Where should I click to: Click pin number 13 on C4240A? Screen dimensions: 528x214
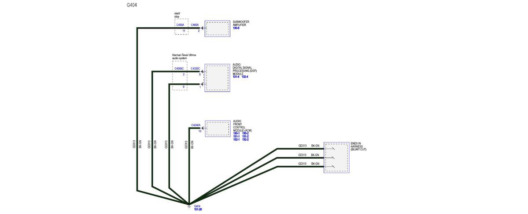[x=199, y=131]
